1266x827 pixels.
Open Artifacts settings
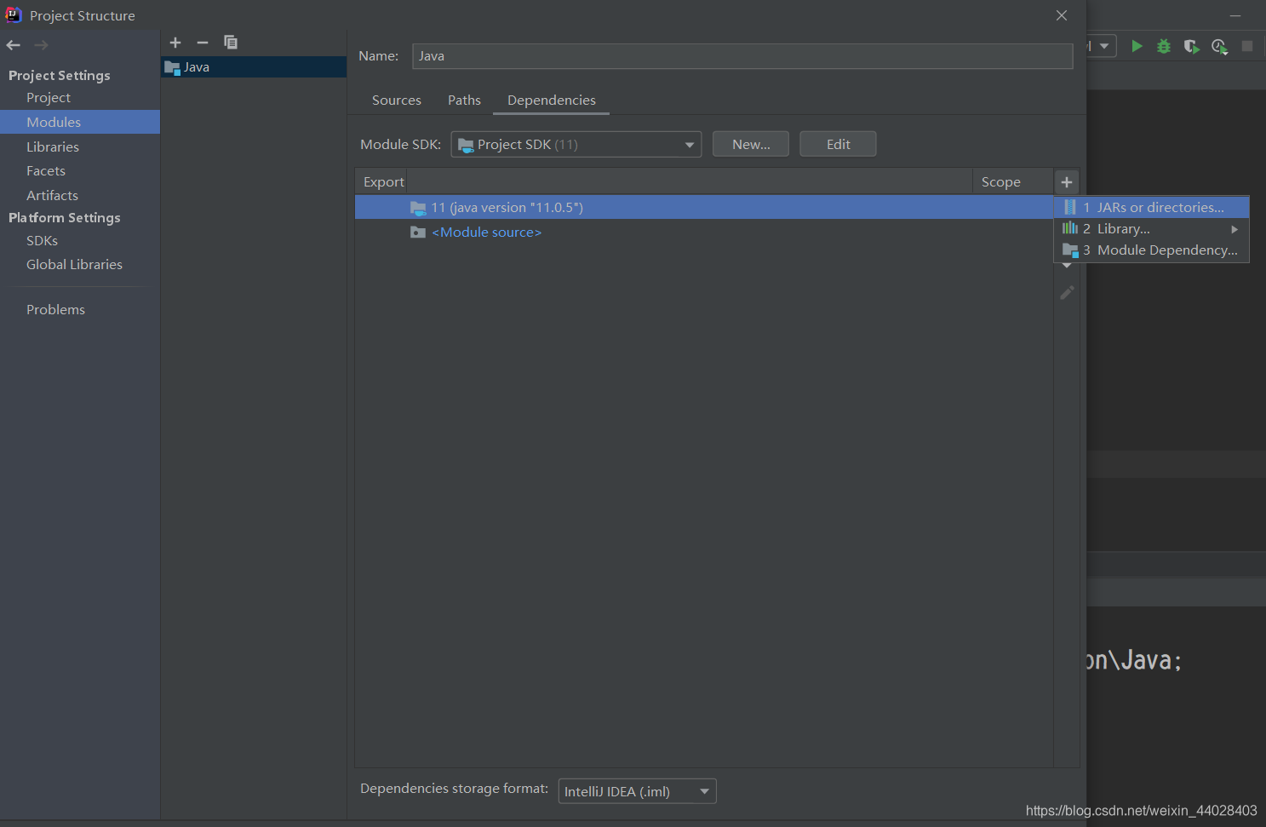click(80, 196)
